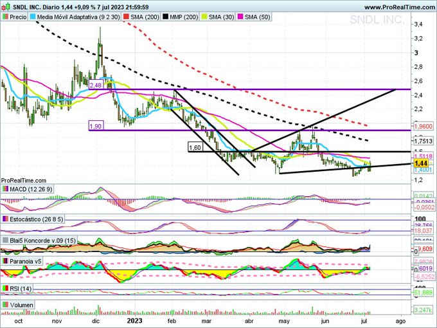Select the MMP (200) legend label
The width and height of the screenshot is (437, 328).
coord(184,17)
